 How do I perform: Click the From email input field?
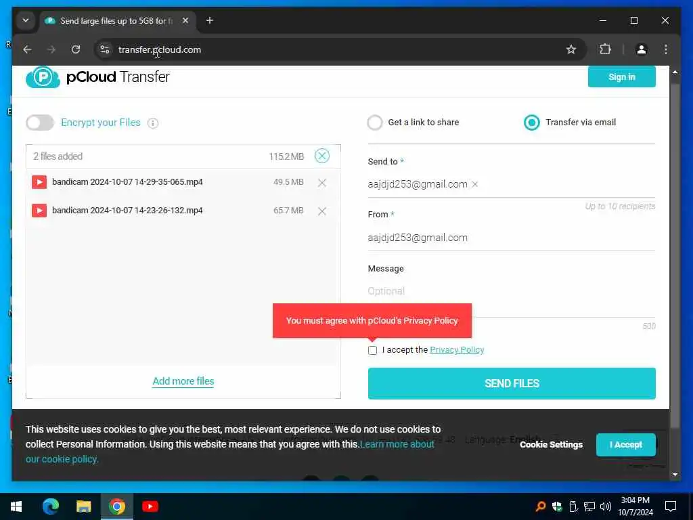512,238
